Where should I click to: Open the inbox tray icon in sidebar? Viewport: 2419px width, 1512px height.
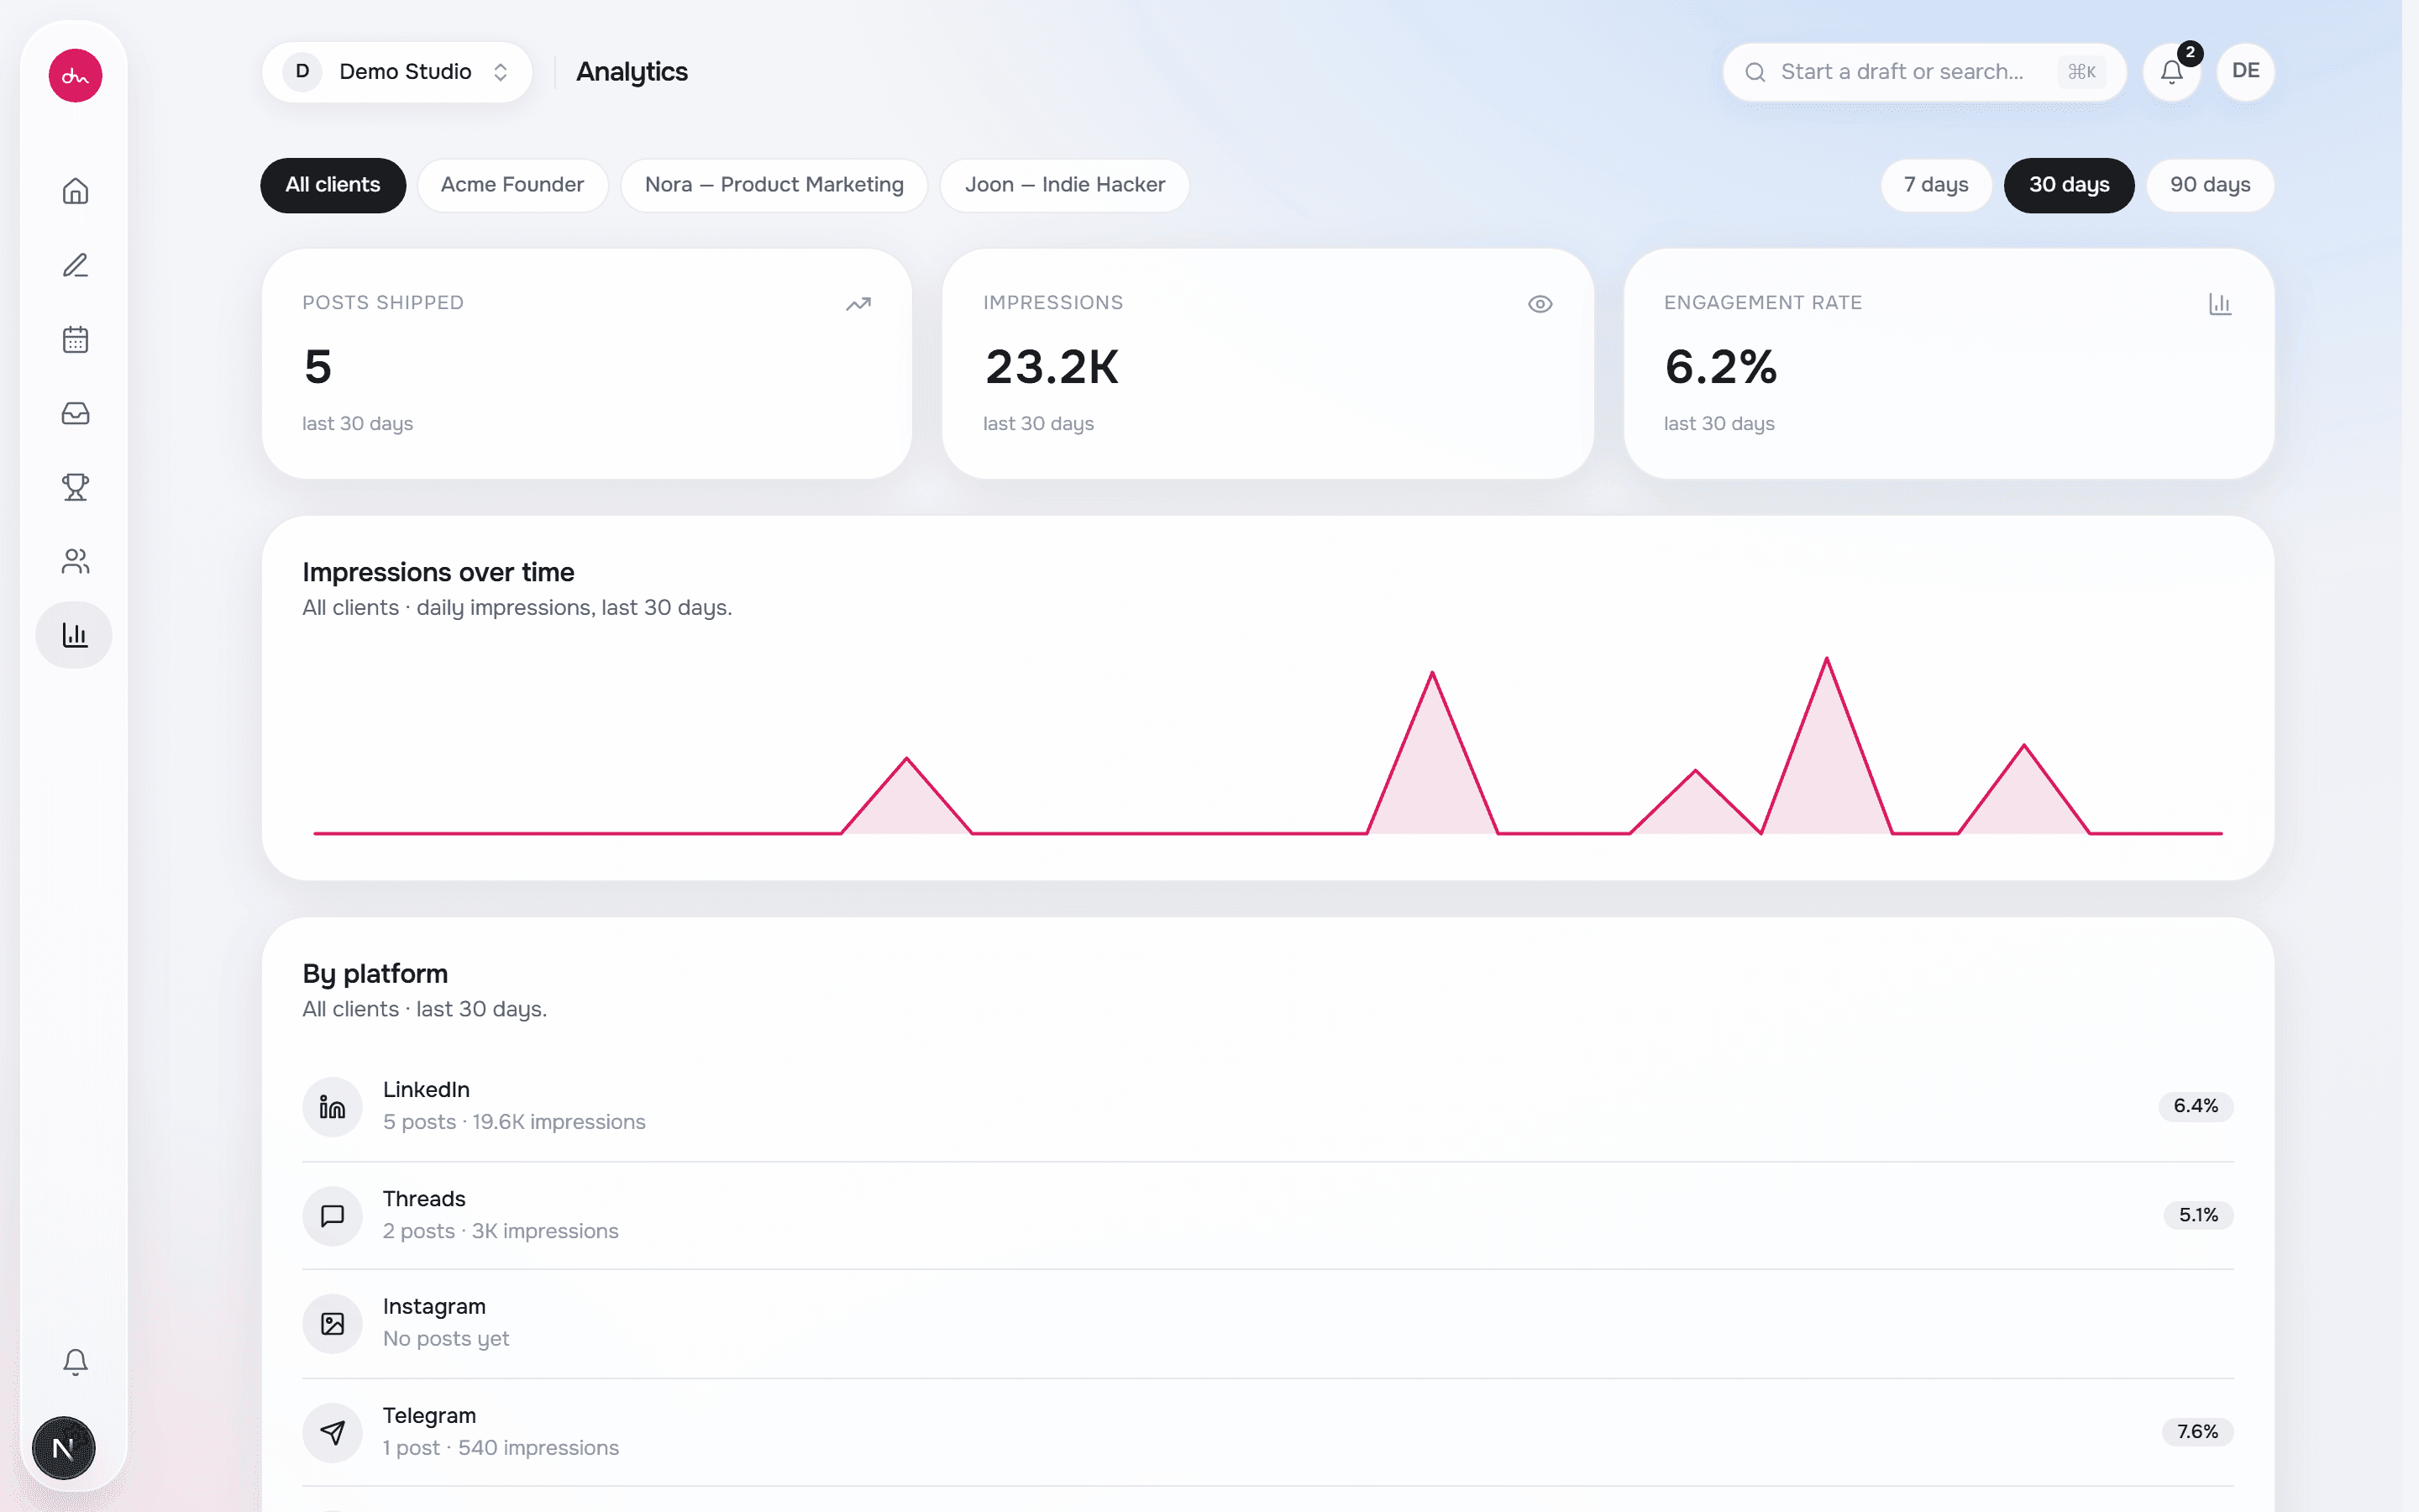[x=75, y=413]
